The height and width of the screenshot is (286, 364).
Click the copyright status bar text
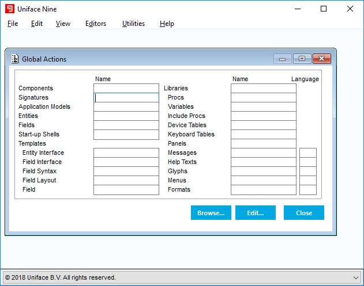coord(60,277)
